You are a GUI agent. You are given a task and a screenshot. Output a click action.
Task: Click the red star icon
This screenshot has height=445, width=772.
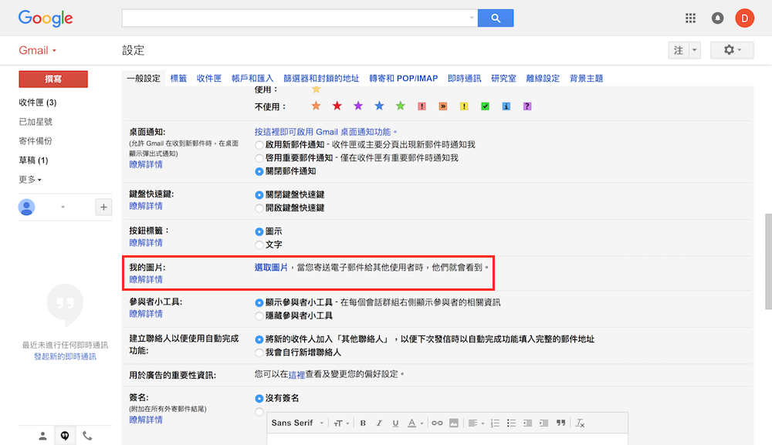[x=337, y=106]
